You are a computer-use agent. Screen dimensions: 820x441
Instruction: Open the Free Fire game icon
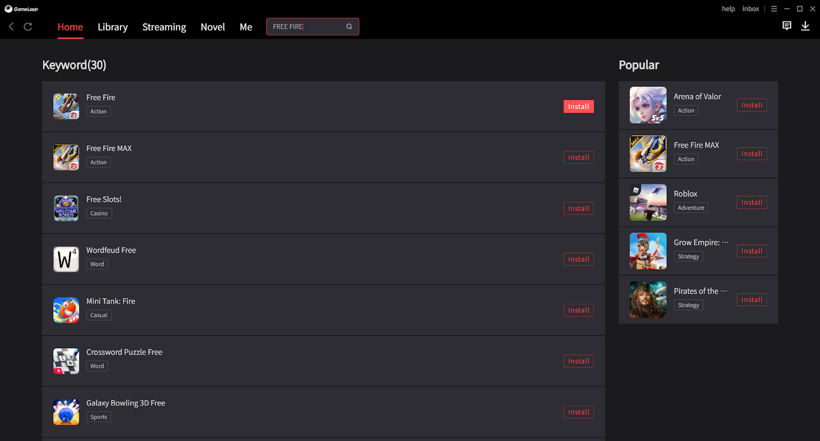click(66, 106)
